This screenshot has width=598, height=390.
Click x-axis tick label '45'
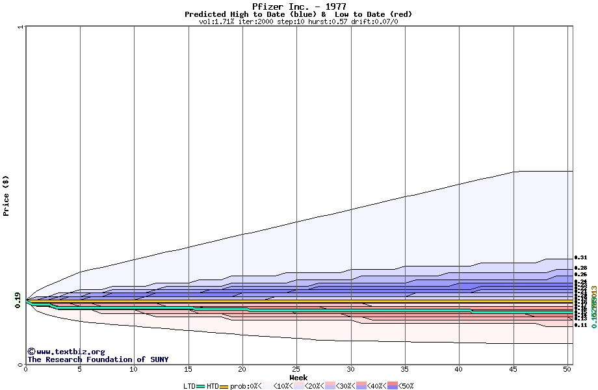513,369
